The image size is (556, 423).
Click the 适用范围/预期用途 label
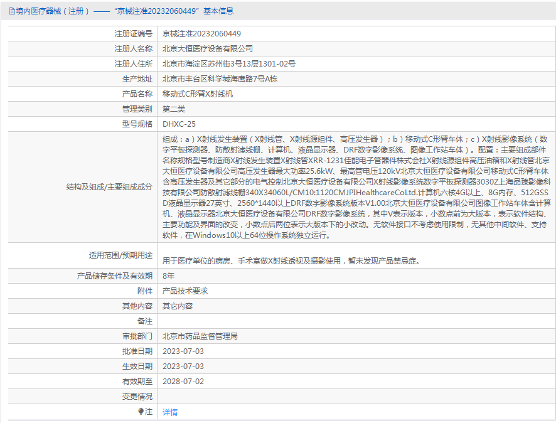coord(120,255)
